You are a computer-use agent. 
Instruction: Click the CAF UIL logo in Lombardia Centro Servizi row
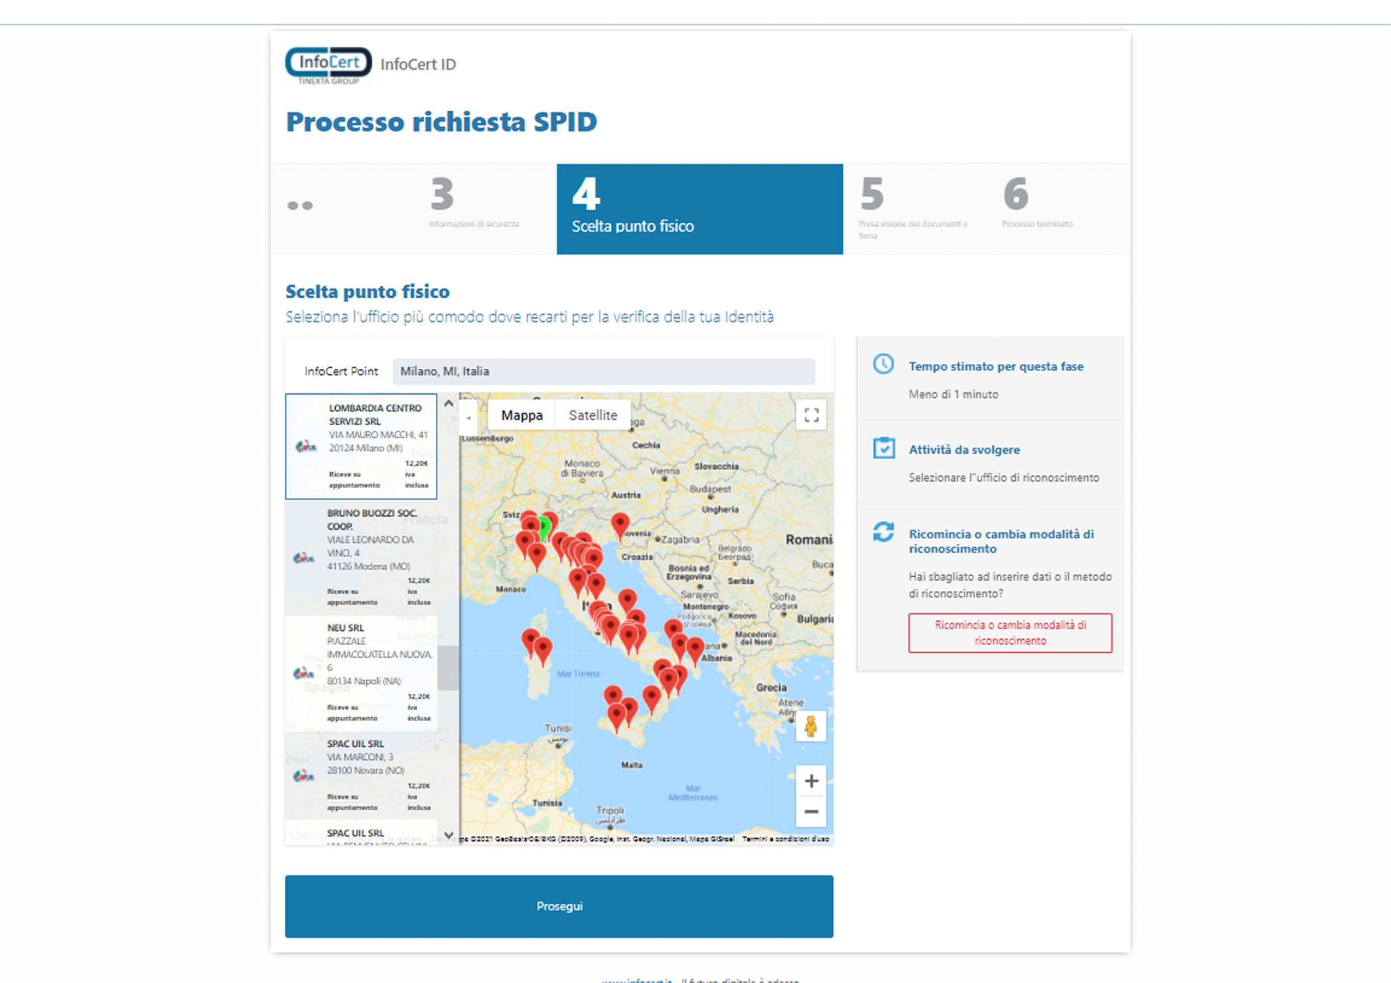point(306,447)
